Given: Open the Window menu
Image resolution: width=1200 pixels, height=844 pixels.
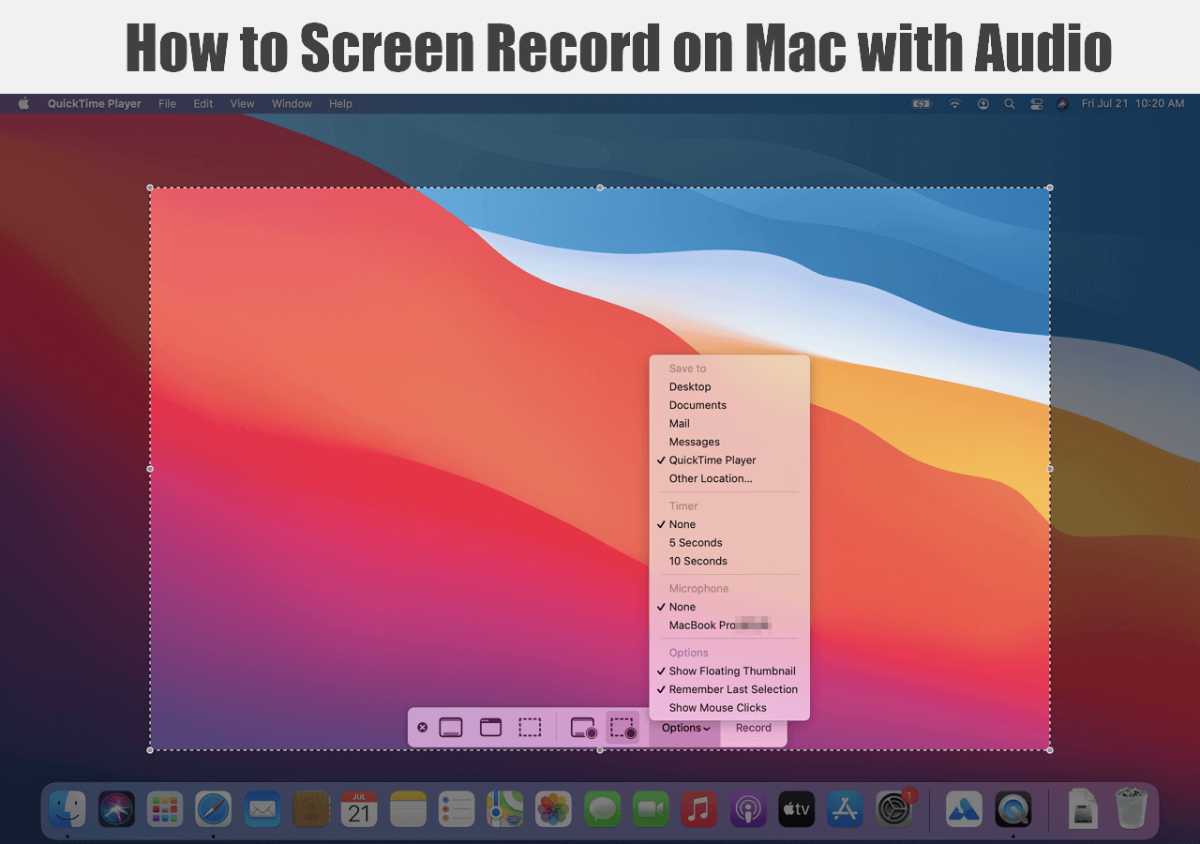Looking at the screenshot, I should point(292,104).
